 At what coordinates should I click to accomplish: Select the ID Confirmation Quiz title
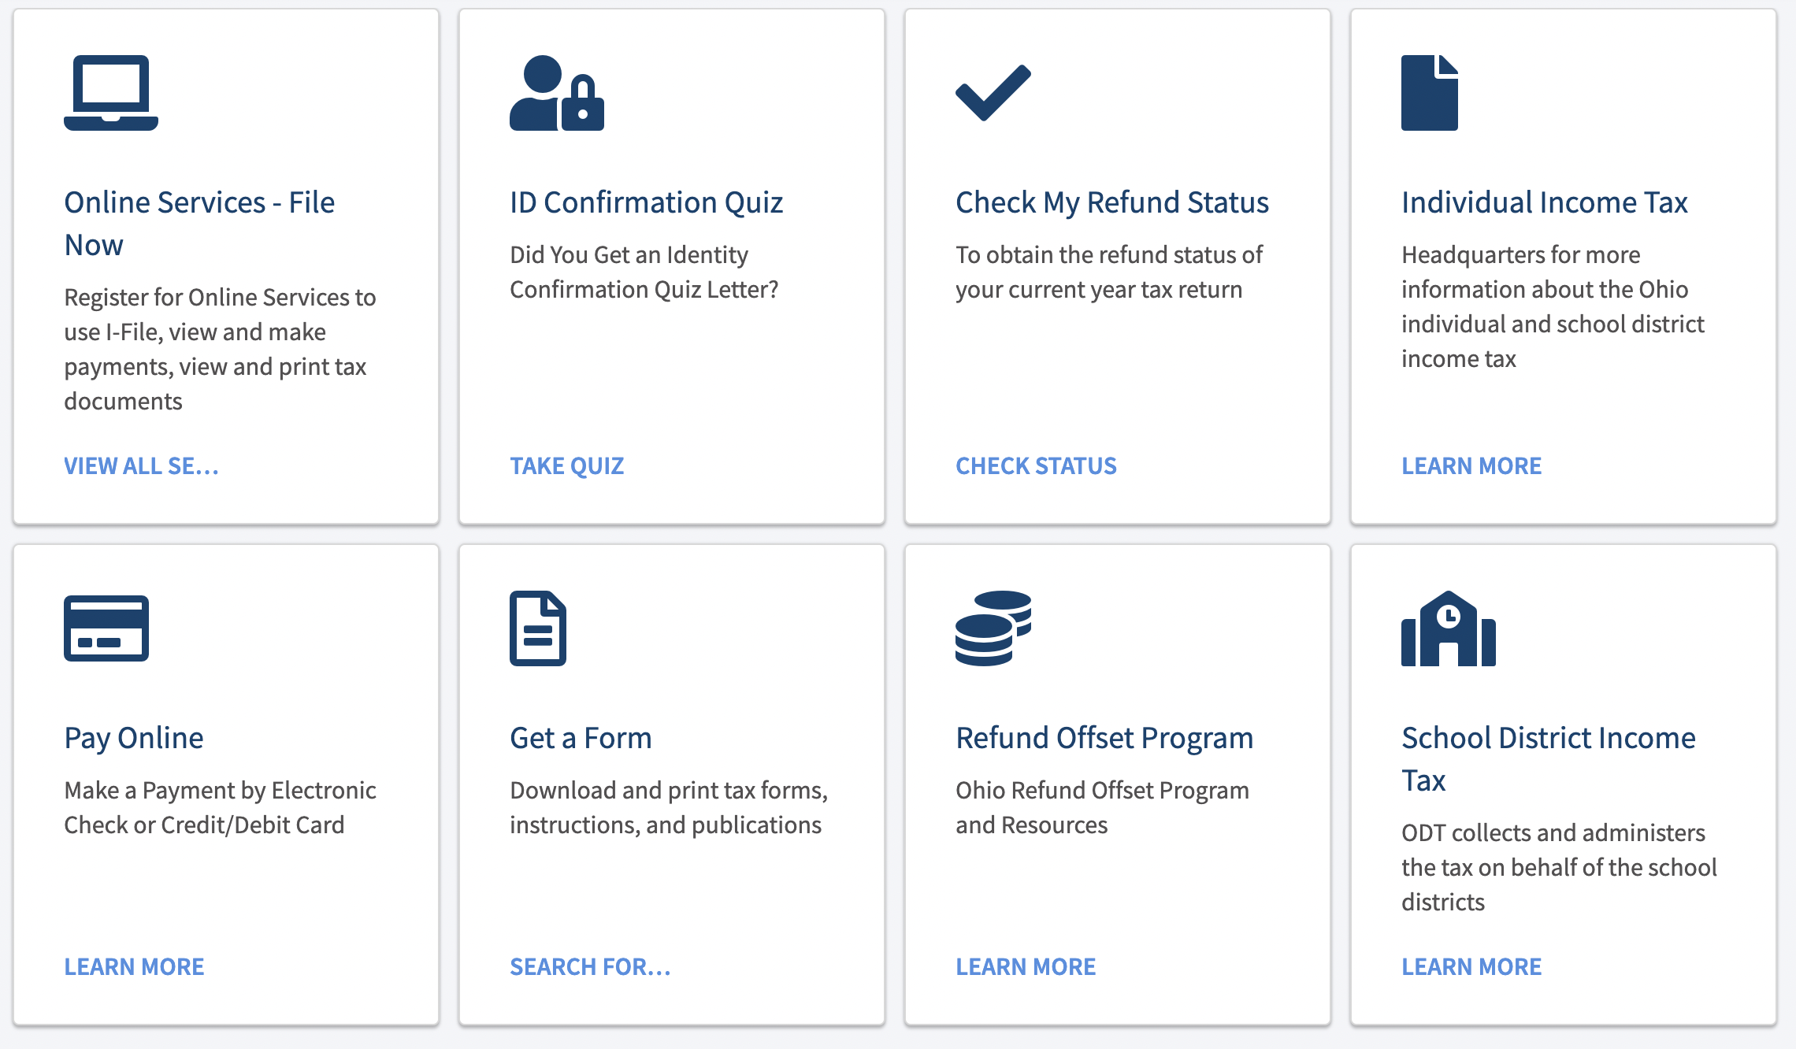click(646, 202)
